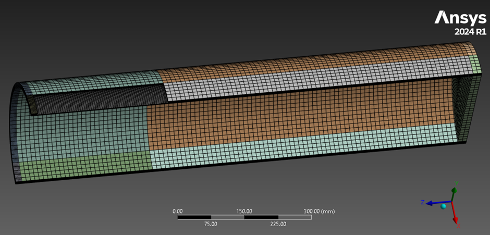
Task: Click the green Y axis arrow on triad
Action: tap(454, 193)
